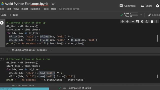Viewport: 160px width, 90px height.
Task: Add a new Text cell
Action: (14, 15)
